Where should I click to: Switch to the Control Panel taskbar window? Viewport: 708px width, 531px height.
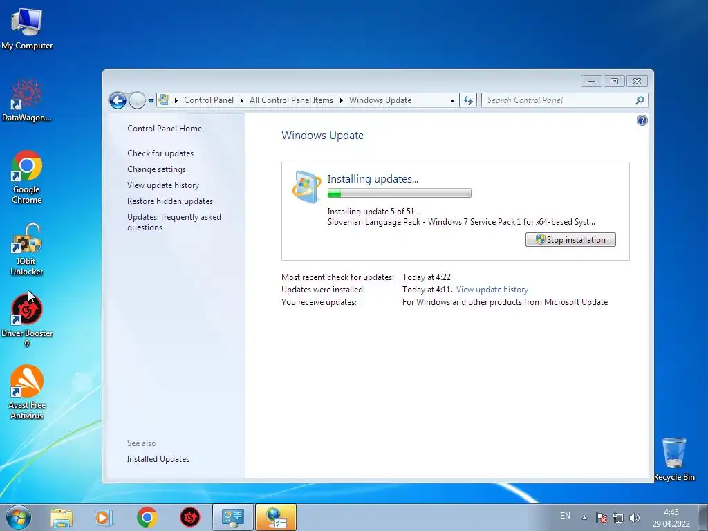233,517
